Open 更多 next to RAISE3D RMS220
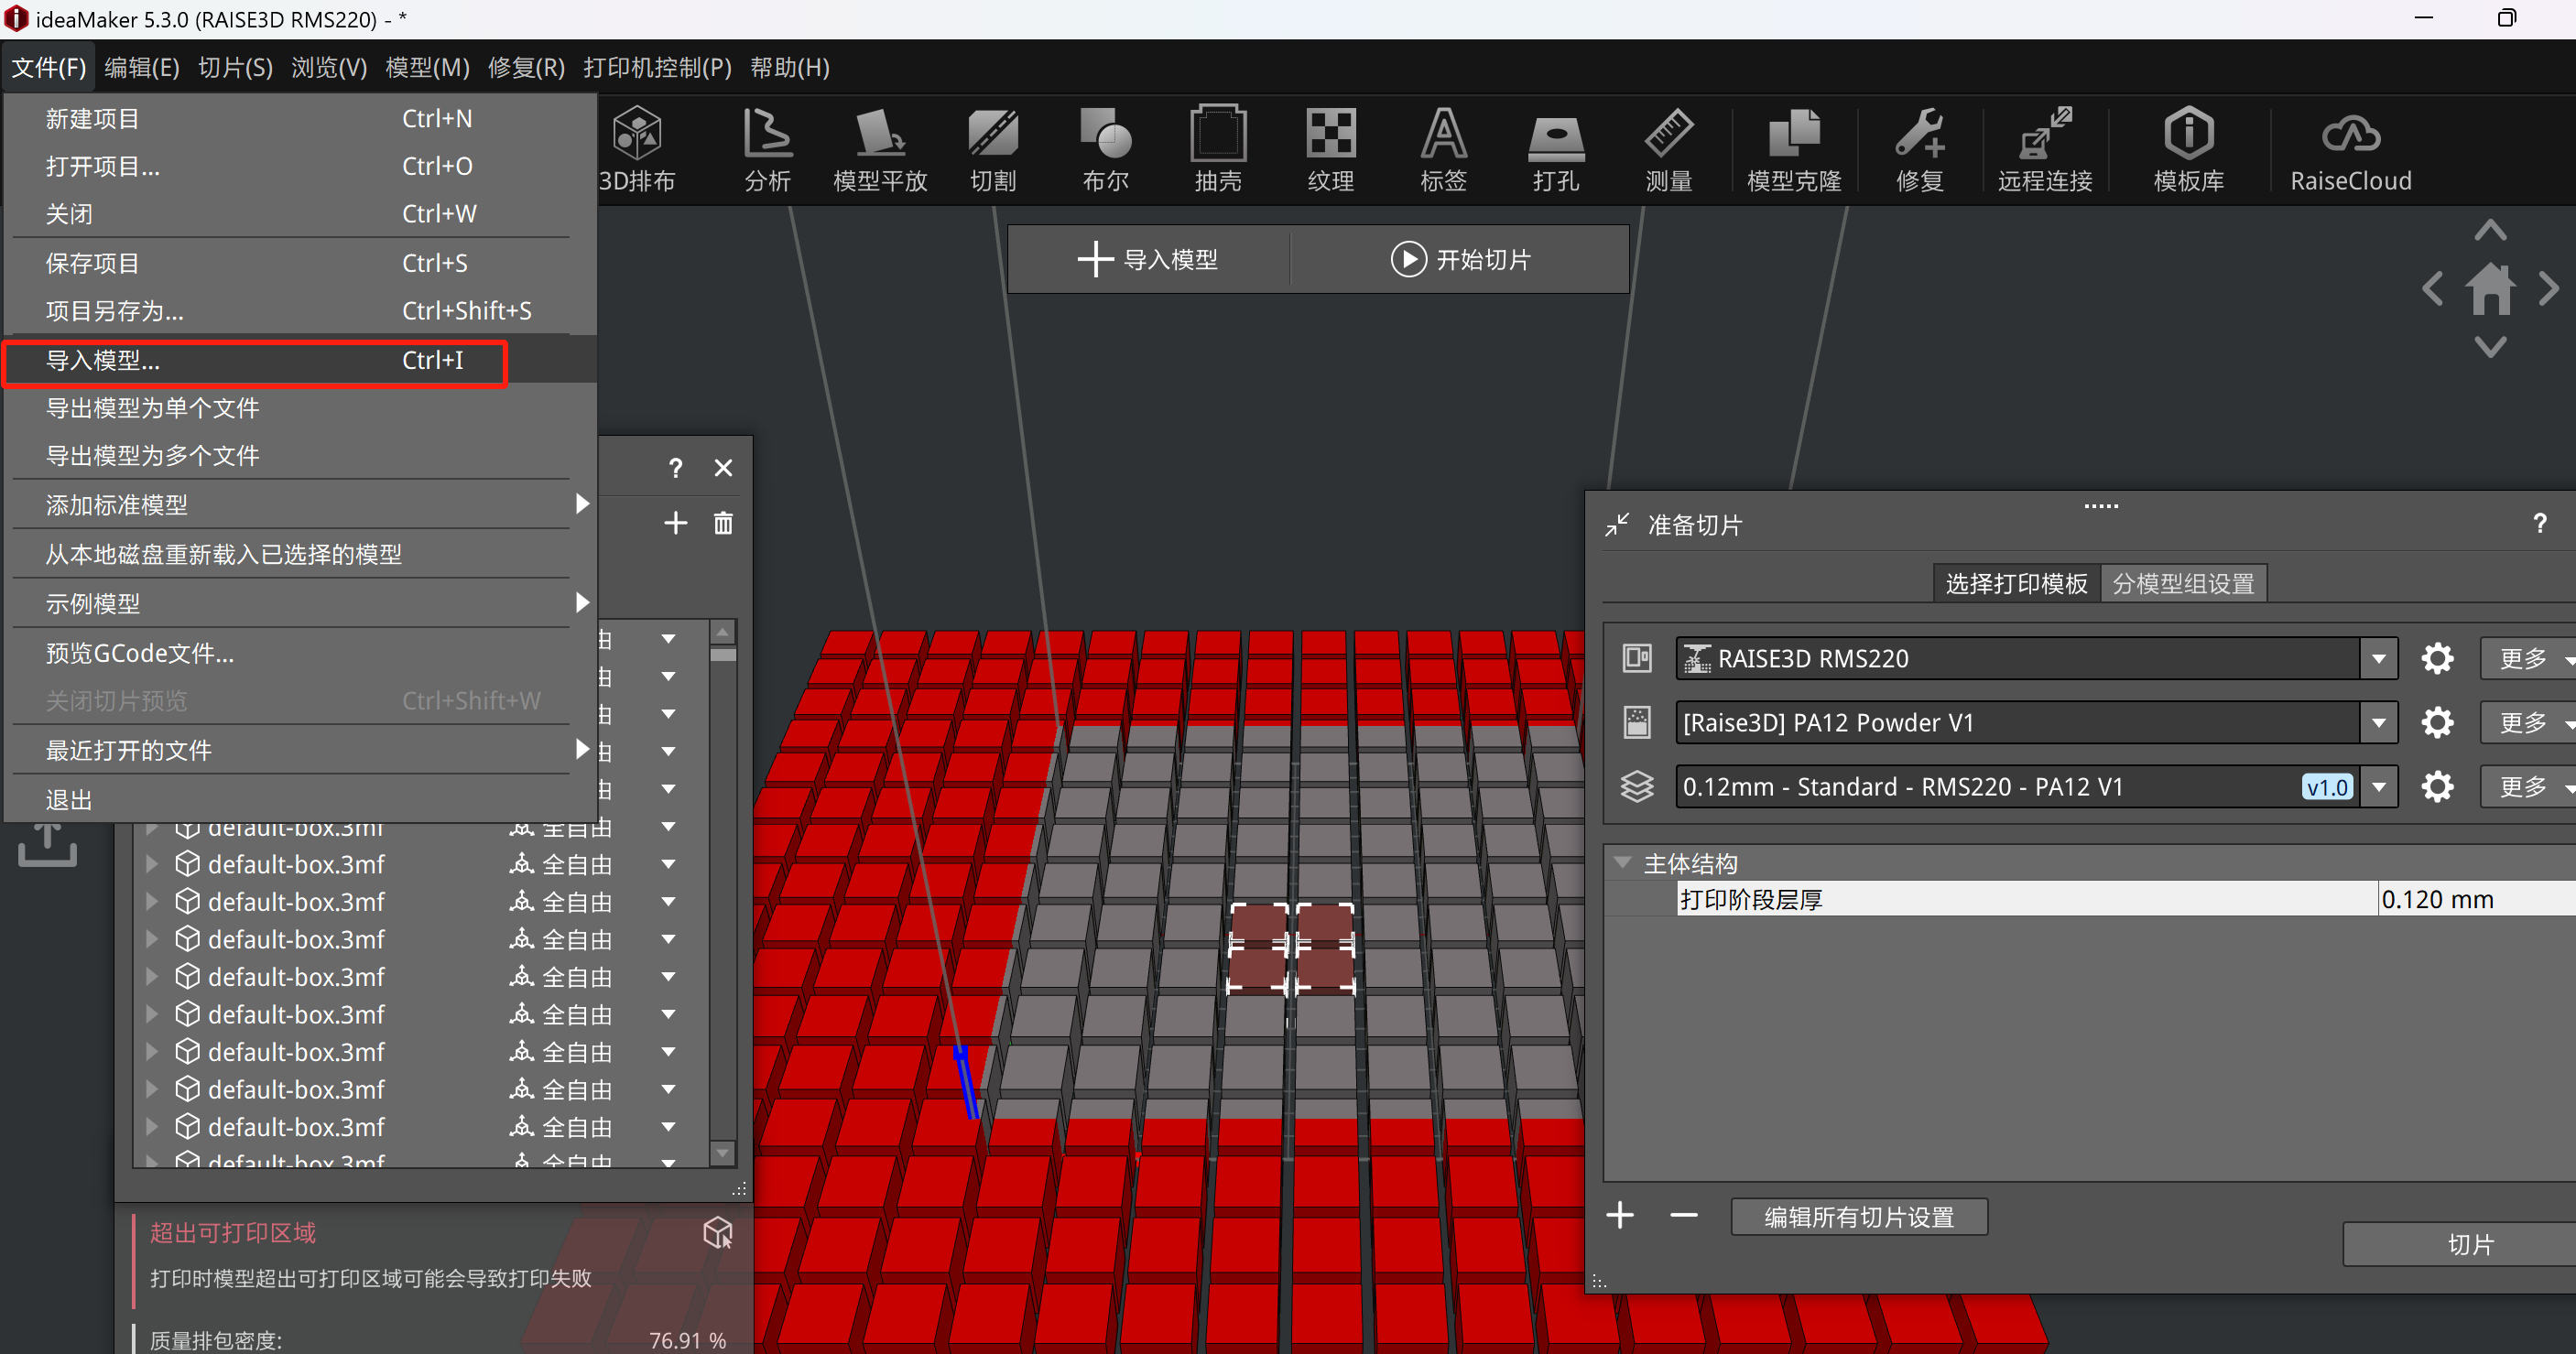The height and width of the screenshot is (1354, 2576). [x=2528, y=658]
